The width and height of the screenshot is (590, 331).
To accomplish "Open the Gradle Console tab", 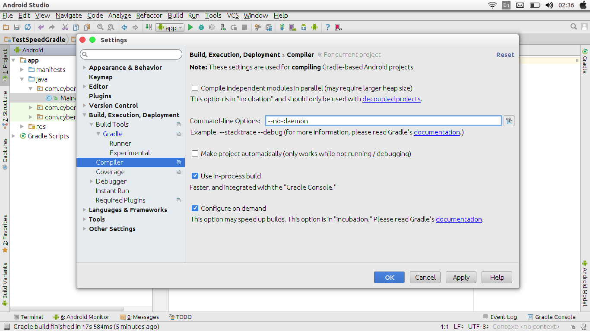I will click(552, 317).
